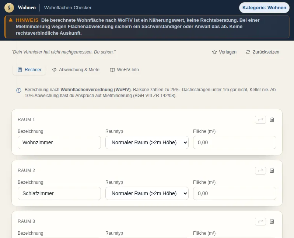Delete Raum 1 with the trash icon
The image size is (294, 238).
pos(272,120)
